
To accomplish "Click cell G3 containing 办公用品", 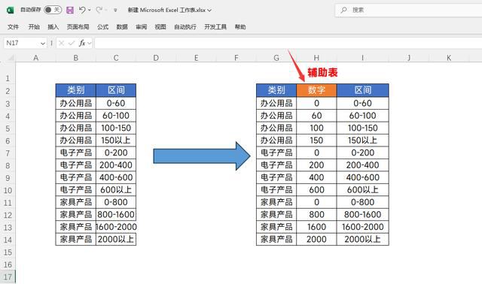I will click(x=276, y=103).
